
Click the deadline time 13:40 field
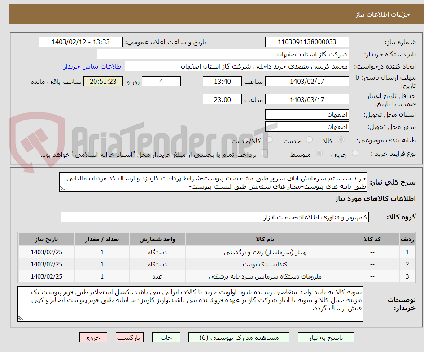(x=222, y=81)
